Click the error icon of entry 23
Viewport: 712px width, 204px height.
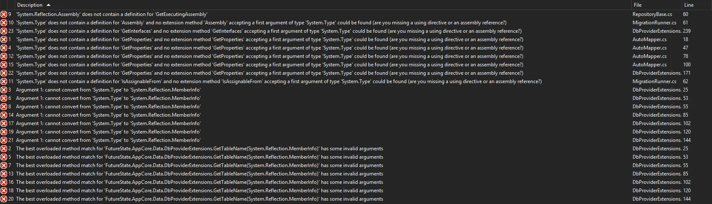4,31
